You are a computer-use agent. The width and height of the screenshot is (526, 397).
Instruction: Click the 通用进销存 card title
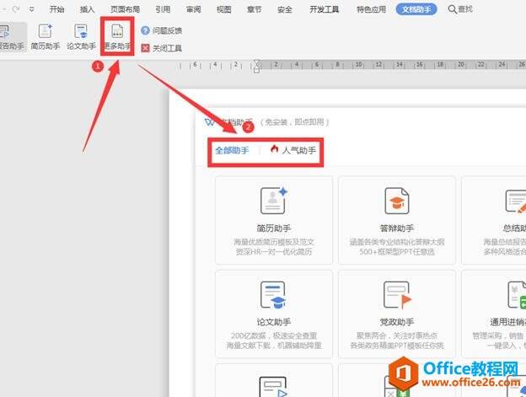click(508, 322)
